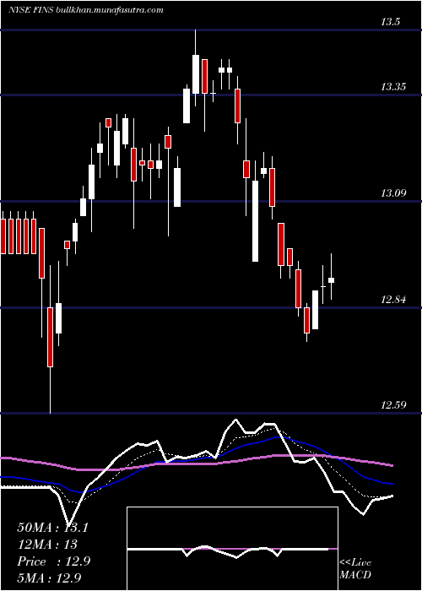Click the 13.35 price axis label
Screen dimensions: 422x591
click(x=393, y=88)
